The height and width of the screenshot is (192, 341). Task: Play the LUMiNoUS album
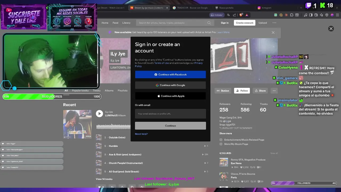[x=99, y=114]
